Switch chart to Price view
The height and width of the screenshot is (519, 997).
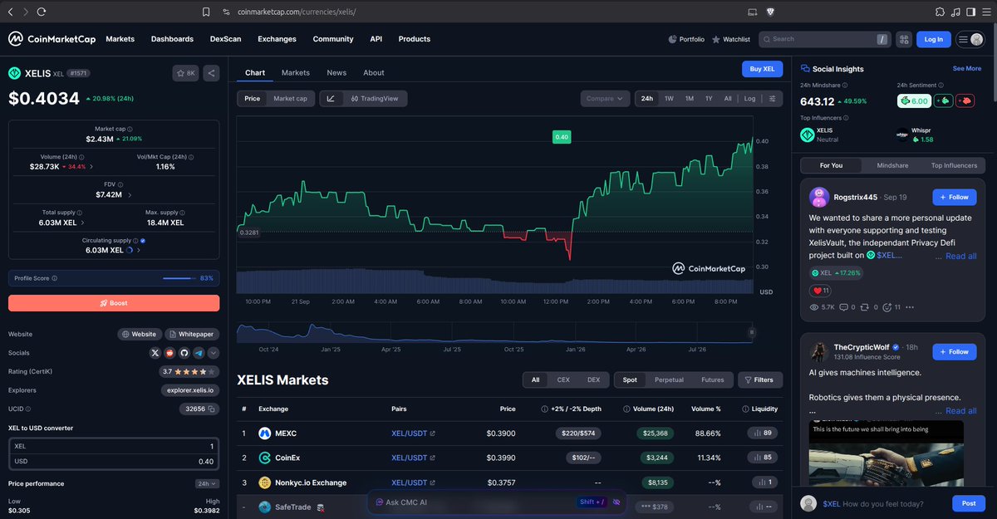click(252, 99)
